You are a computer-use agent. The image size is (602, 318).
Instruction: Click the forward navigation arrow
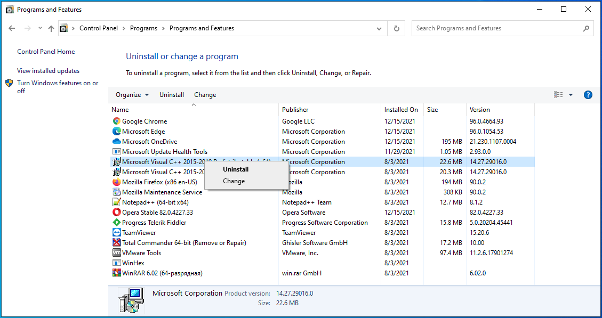tap(27, 28)
